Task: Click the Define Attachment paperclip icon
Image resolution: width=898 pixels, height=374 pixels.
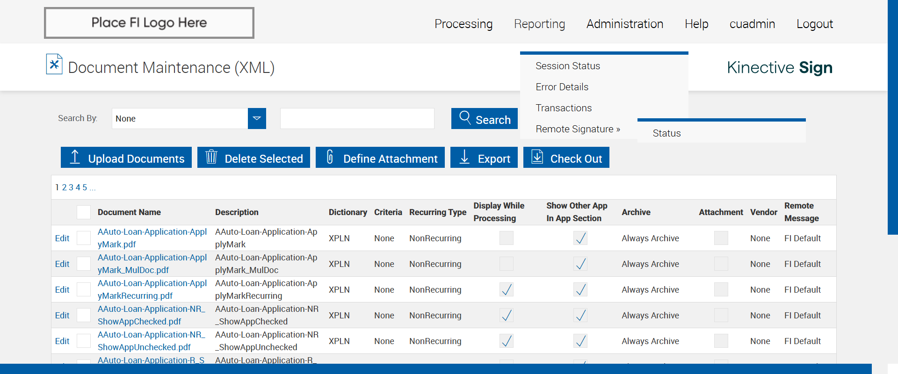Action: (330, 157)
